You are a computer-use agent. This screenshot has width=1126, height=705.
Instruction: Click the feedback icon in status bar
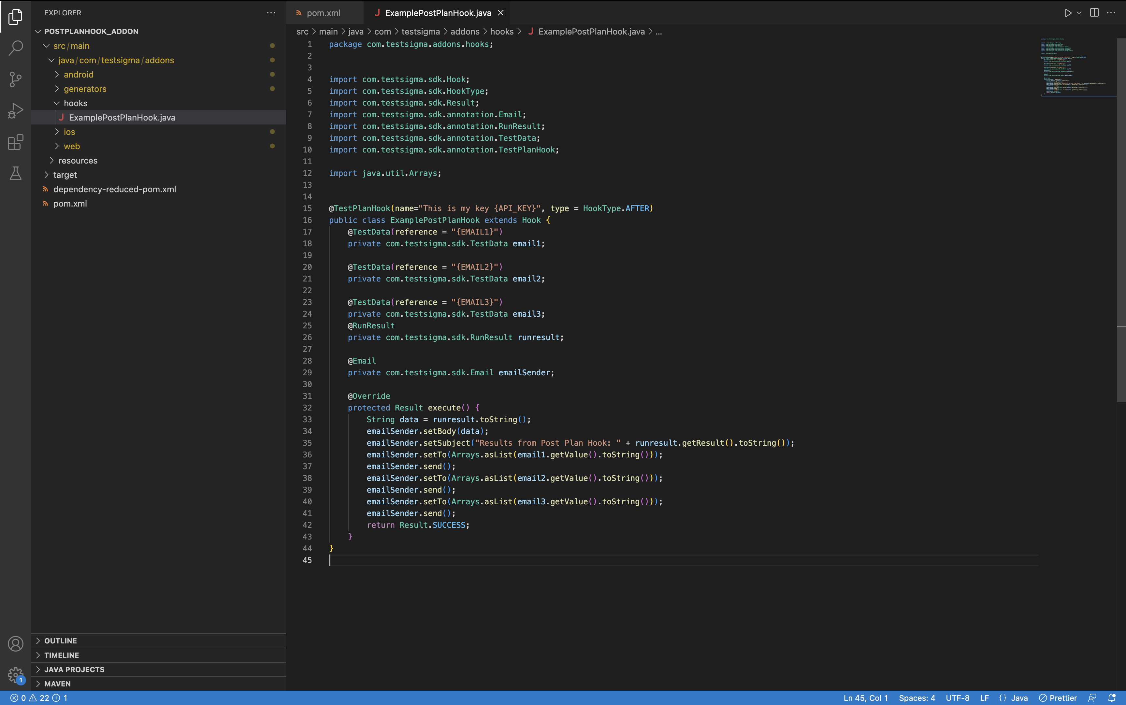(x=1092, y=698)
